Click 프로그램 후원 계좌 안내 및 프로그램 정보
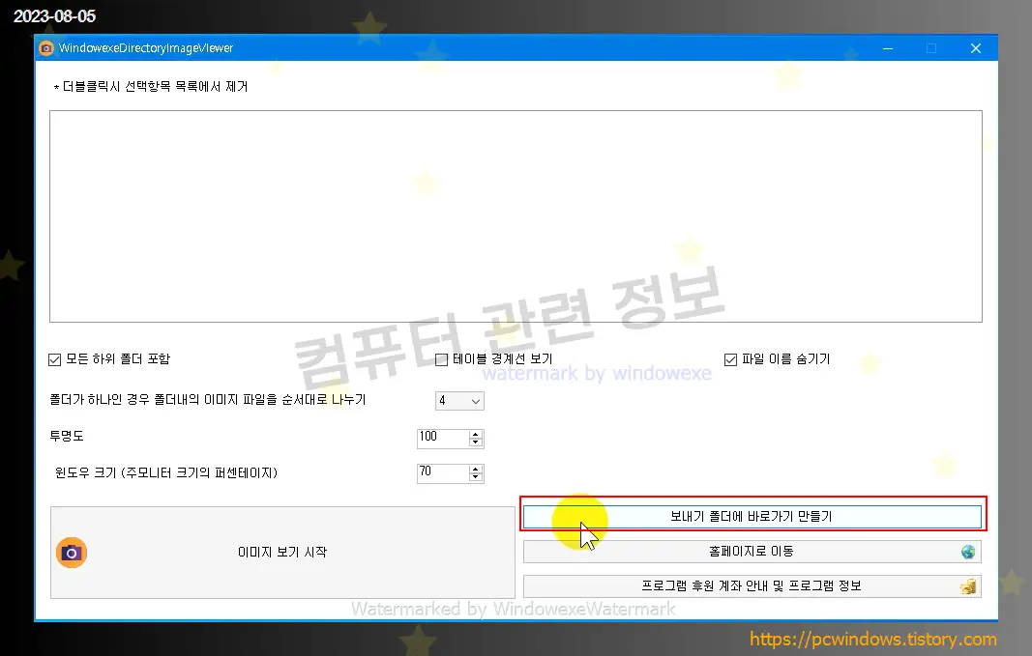This screenshot has width=1032, height=656. (752, 586)
